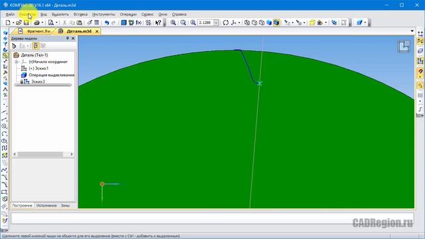Close the Деталь.m3d tab

coord(97,31)
